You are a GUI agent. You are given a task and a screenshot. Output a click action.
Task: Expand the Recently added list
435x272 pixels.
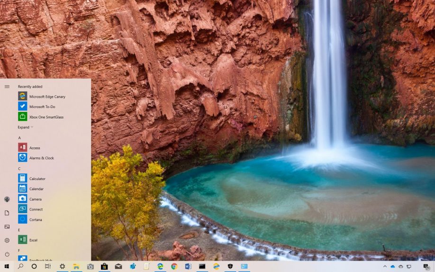[26, 127]
